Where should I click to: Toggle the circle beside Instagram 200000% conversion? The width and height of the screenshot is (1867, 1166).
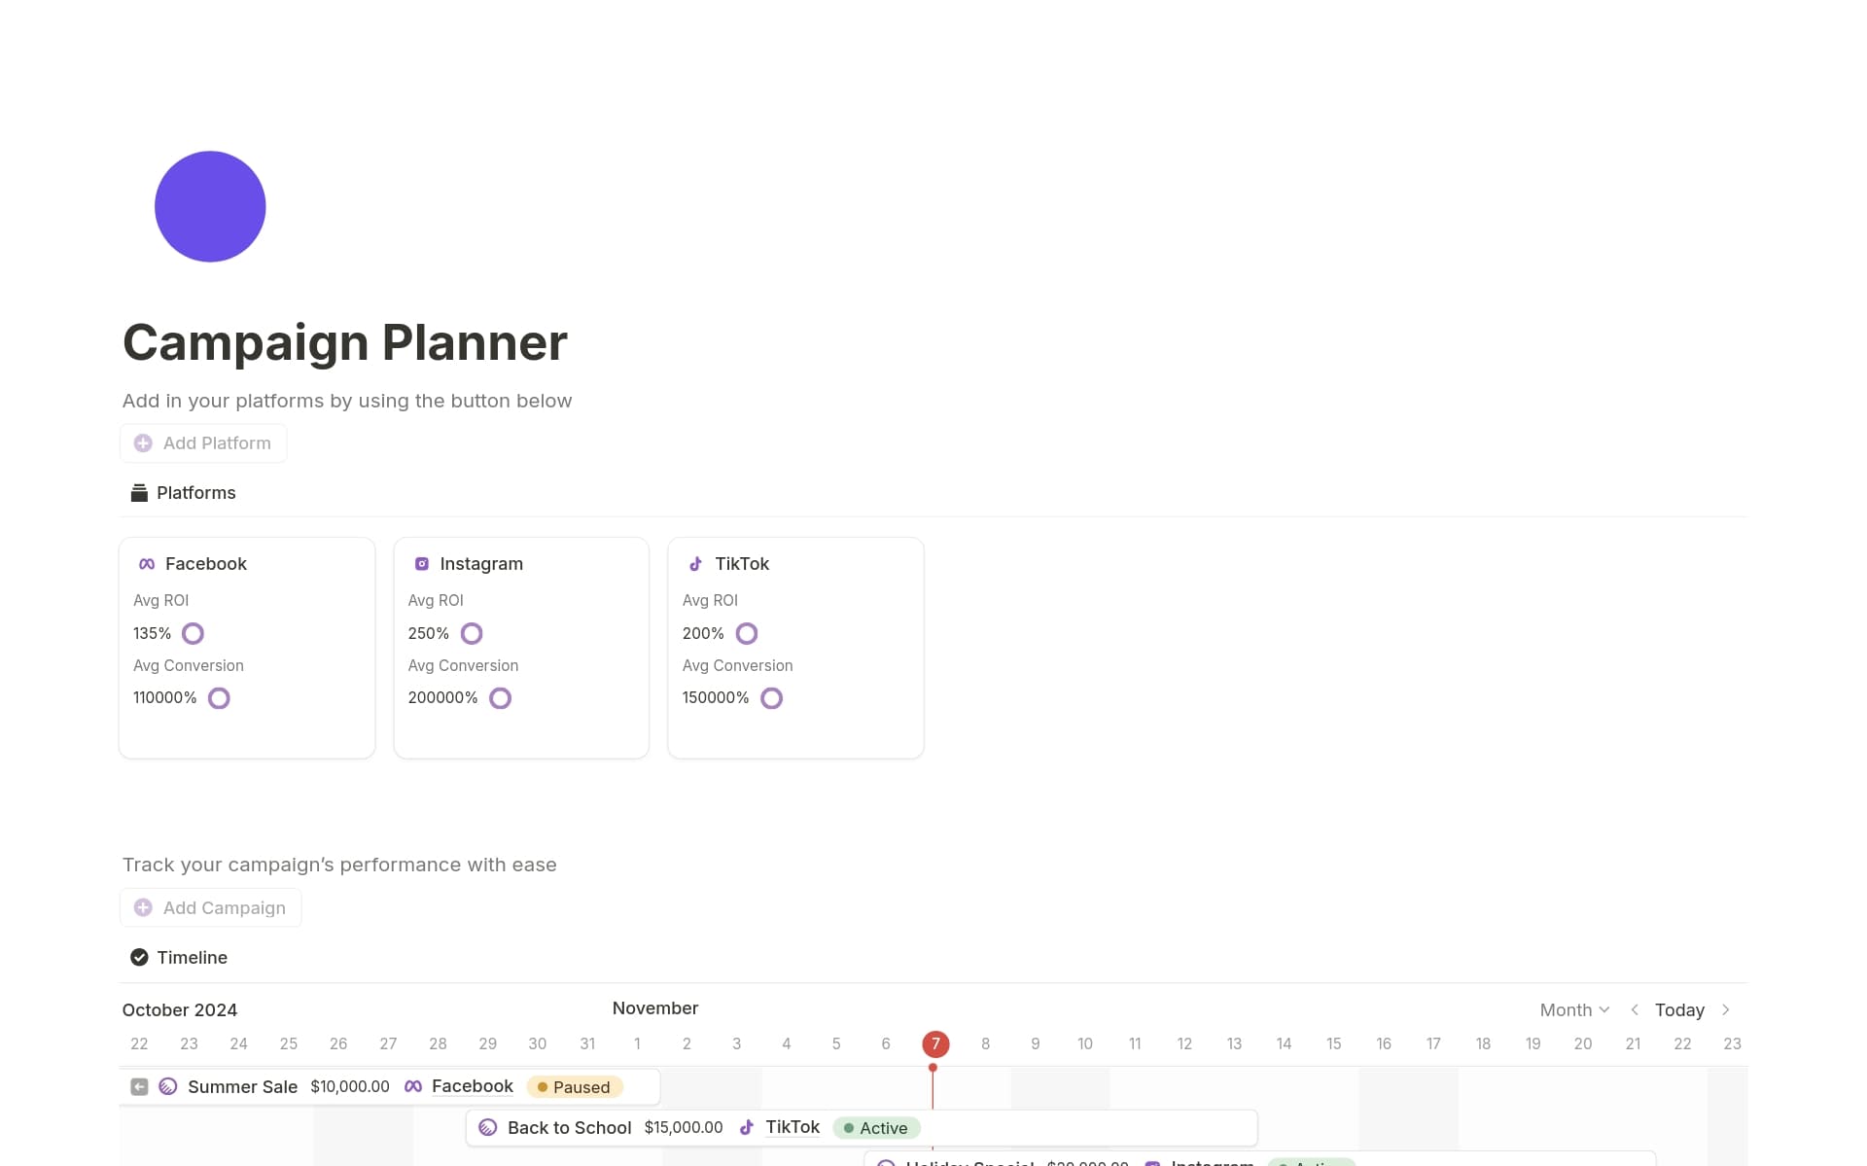500,697
